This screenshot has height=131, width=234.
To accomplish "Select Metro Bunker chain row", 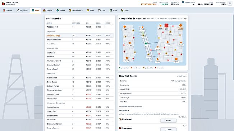I will pyautogui.click(x=80, y=115).
